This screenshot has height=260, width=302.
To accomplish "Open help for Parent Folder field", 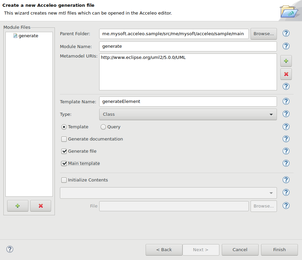I will [286, 33].
